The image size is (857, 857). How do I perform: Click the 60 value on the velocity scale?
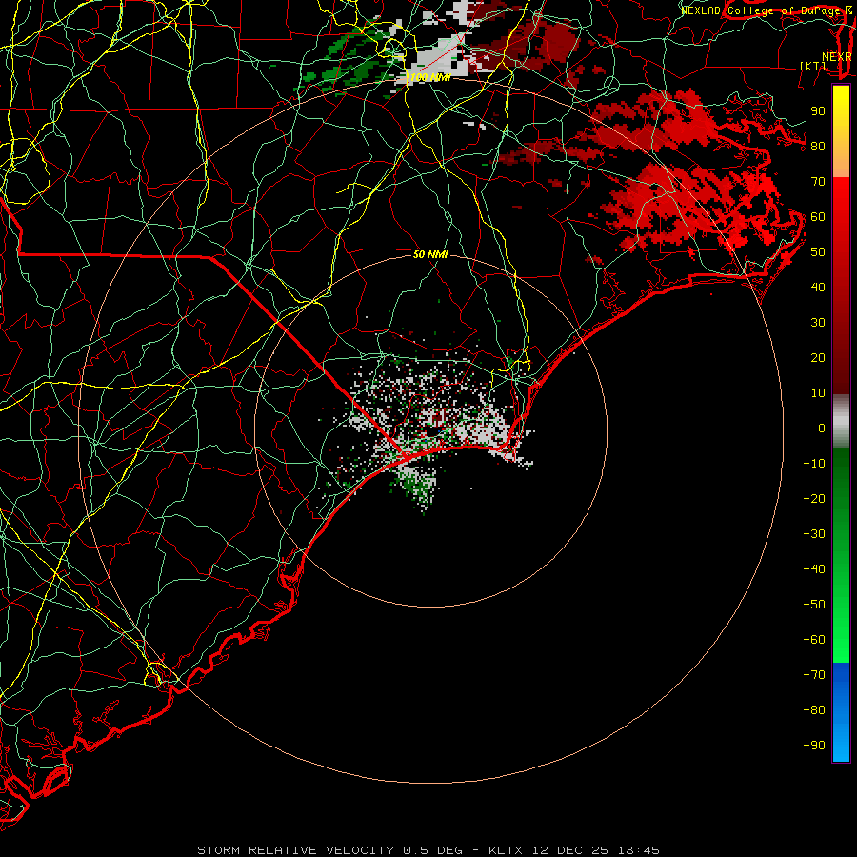[818, 217]
